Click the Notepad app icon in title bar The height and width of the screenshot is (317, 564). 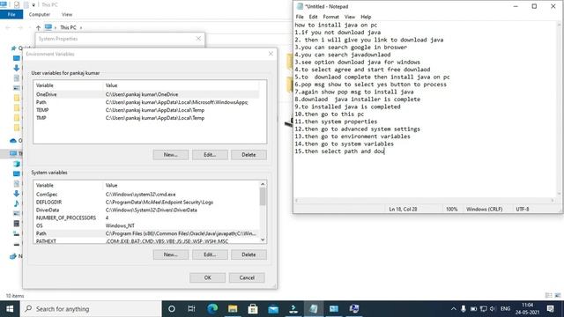(x=300, y=6)
